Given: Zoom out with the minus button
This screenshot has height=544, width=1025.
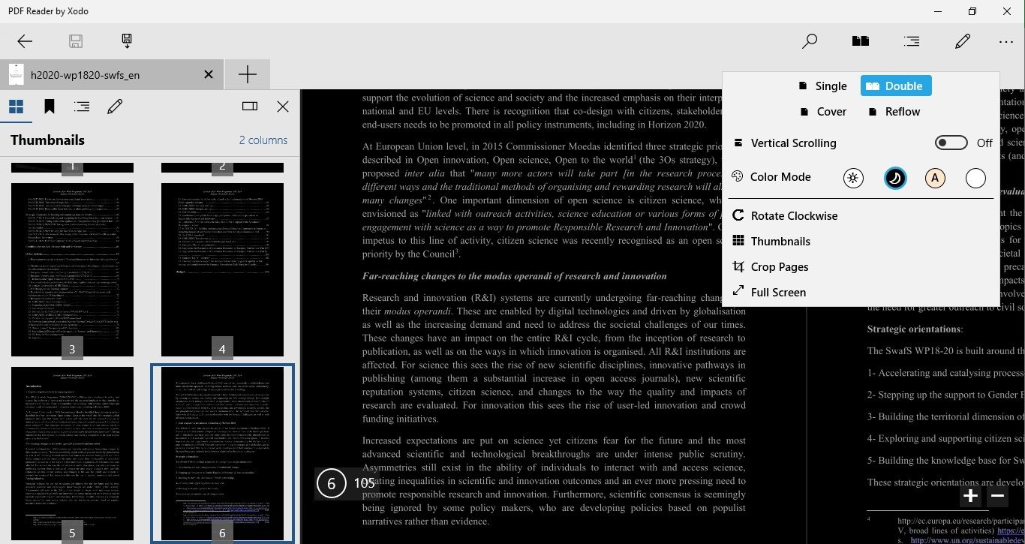Looking at the screenshot, I should [x=997, y=495].
